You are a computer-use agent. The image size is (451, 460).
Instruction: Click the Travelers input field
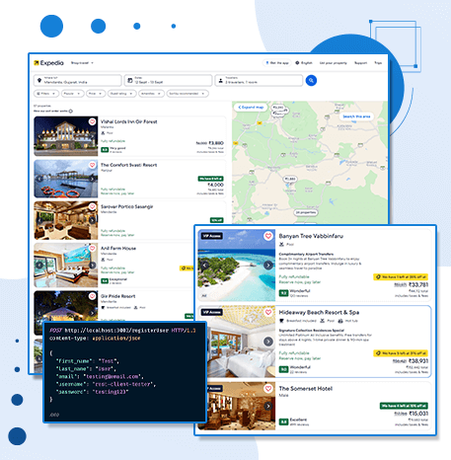pyautogui.click(x=259, y=80)
